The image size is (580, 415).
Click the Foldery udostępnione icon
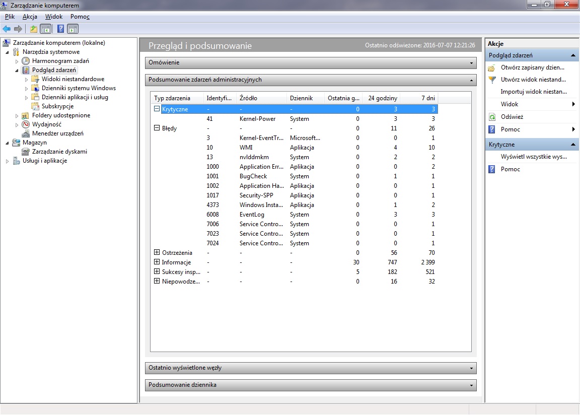(x=26, y=115)
